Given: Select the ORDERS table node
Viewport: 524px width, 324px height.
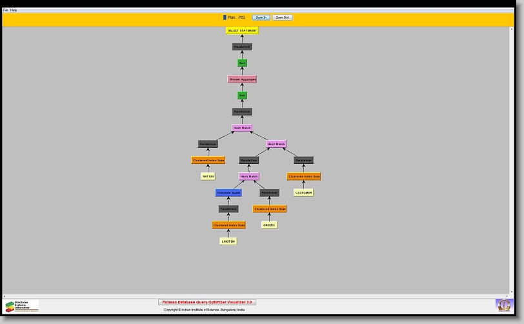Looking at the screenshot, I should click(269, 225).
